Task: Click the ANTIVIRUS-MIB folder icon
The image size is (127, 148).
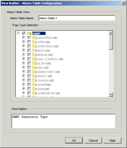Action: pyautogui.click(x=34, y=38)
